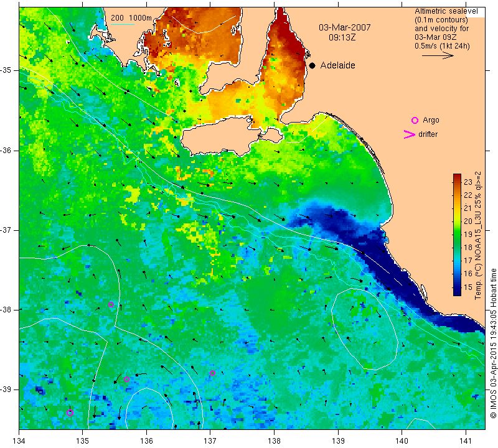The width and height of the screenshot is (498, 448).
Task: Click the longitude axis label 139
Action: click(338, 441)
